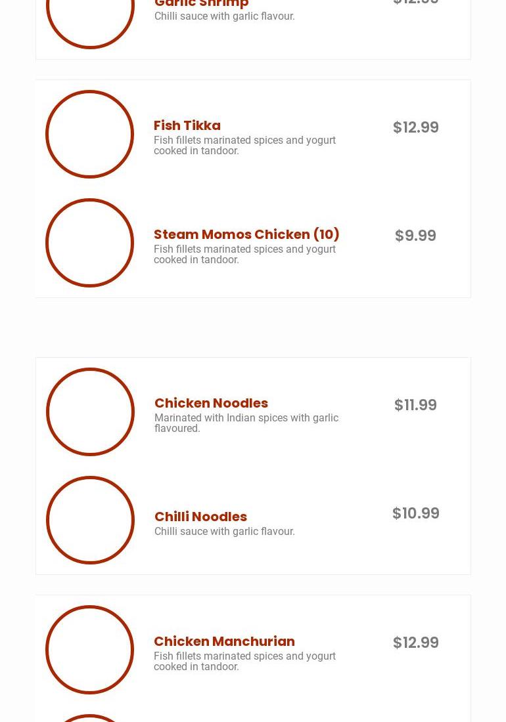Screen dimensions: 506x722
Task: Click the Chicken Manchurian $12.99 price
Action: 415,643
